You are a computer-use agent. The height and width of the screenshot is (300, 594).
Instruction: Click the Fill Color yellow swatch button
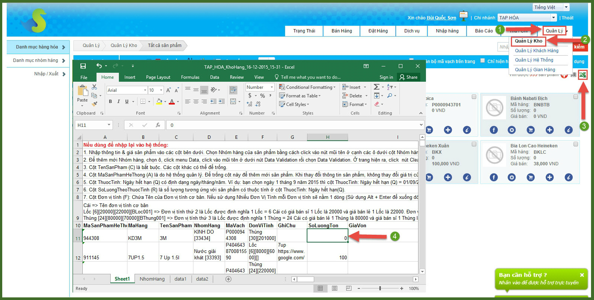159,101
